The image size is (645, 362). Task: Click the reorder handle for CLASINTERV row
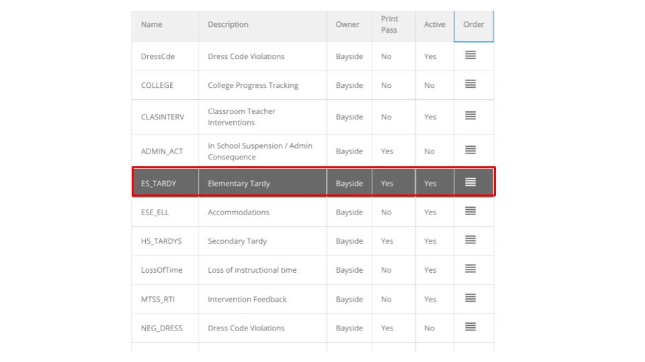(x=470, y=116)
